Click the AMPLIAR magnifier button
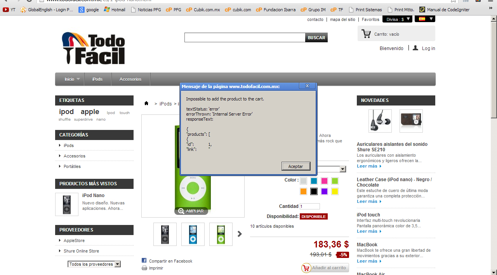This screenshot has width=497, height=275. tap(191, 211)
